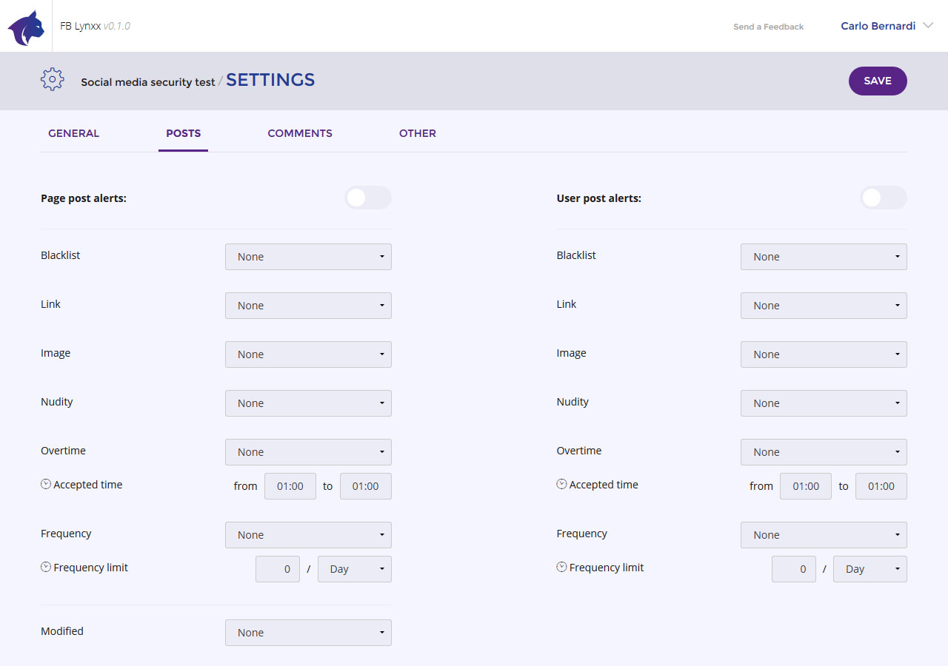Viewport: 948px width, 666px height.
Task: Click the Send a Feedback link
Action: pos(768,27)
